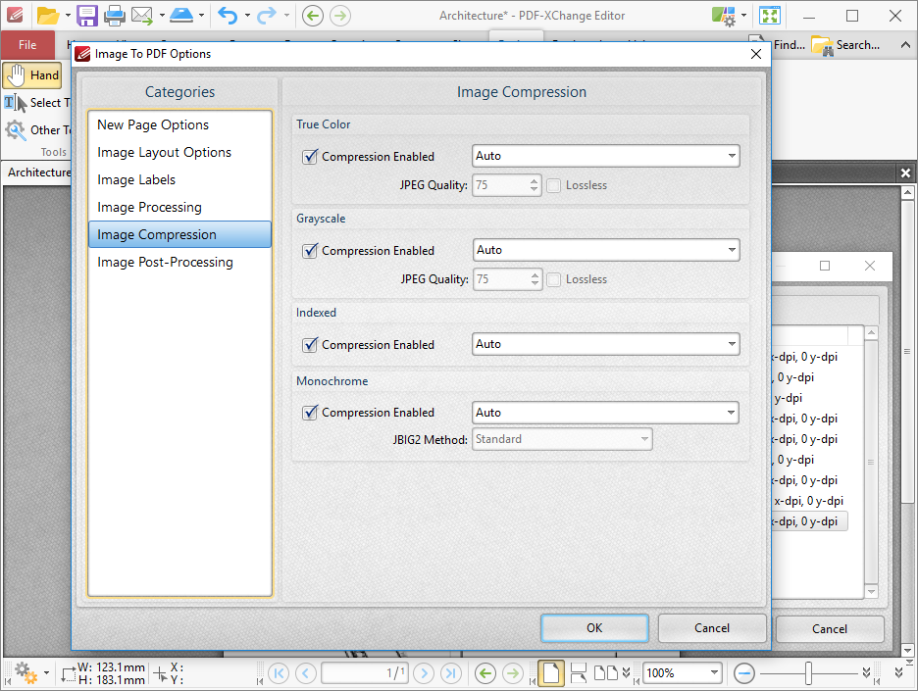Click OK in Image To PDF Options
The width and height of the screenshot is (918, 691).
pyautogui.click(x=594, y=628)
